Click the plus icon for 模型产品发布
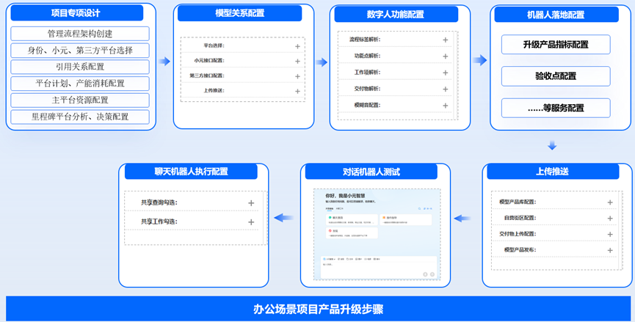Viewport: 635px width, 322px height. [610, 250]
